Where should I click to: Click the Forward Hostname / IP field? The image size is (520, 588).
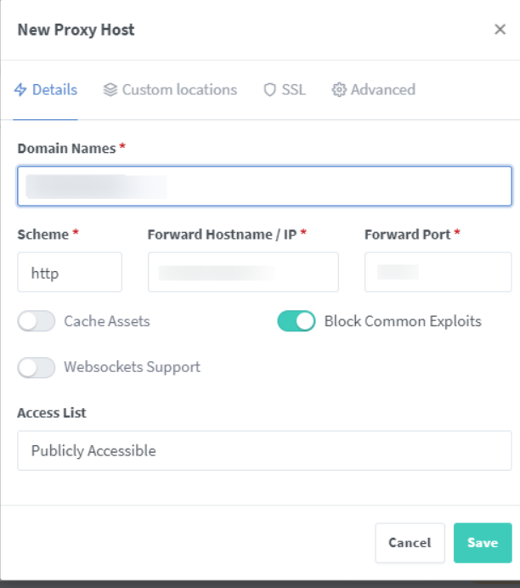point(243,272)
